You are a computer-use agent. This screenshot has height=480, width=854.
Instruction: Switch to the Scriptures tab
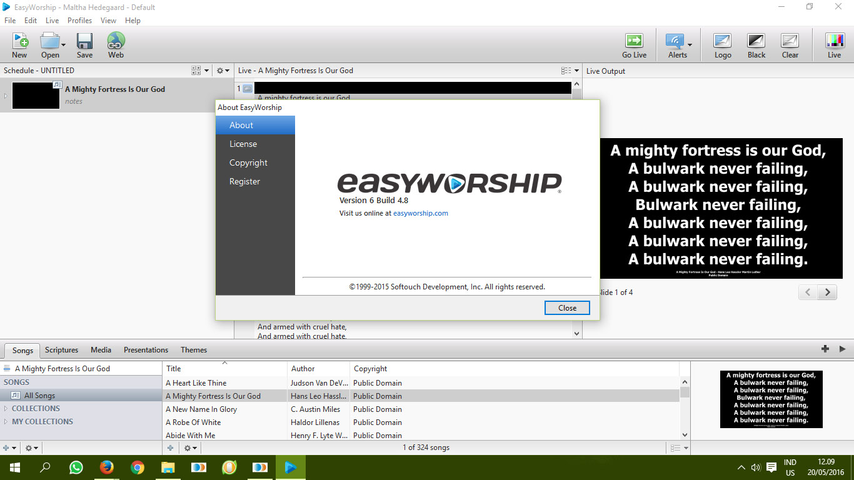pos(62,350)
